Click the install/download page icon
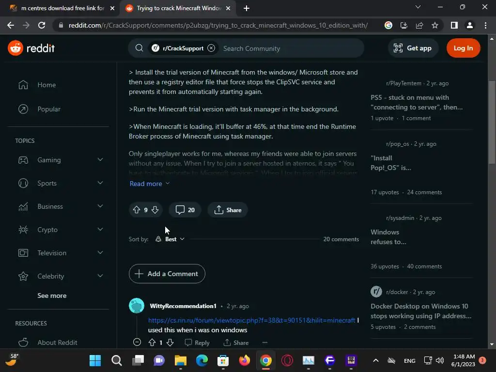496x372 pixels. coord(403,25)
